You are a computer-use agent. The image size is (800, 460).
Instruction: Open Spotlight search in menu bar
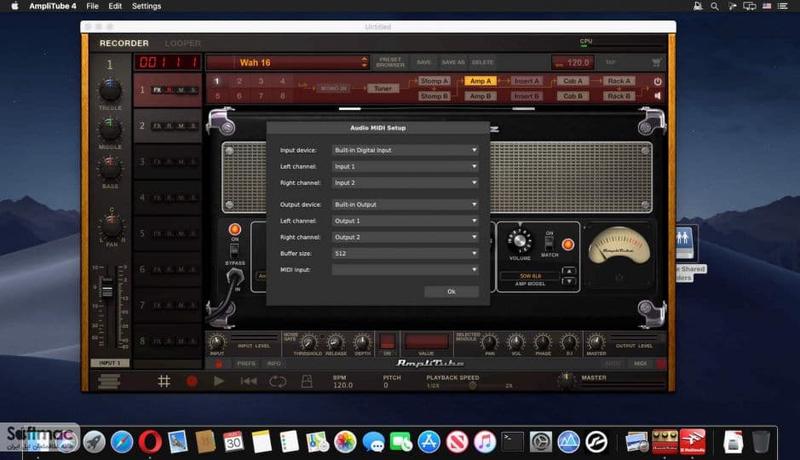[714, 6]
